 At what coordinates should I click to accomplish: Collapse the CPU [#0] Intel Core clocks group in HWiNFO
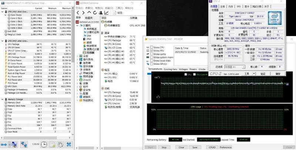2,12
